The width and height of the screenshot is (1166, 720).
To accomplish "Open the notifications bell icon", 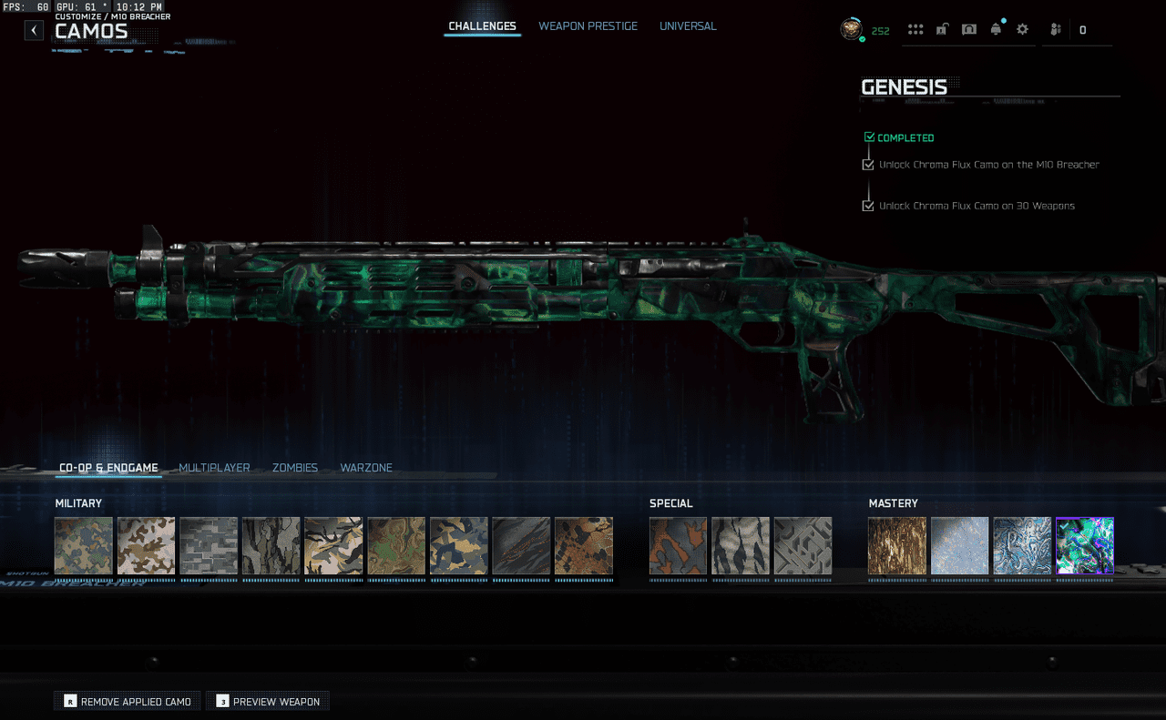I will [996, 29].
